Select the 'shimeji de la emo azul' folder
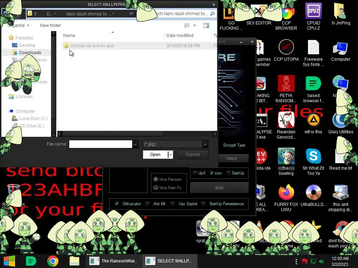Image resolution: width=358 pixels, height=268 pixels. [x=92, y=46]
